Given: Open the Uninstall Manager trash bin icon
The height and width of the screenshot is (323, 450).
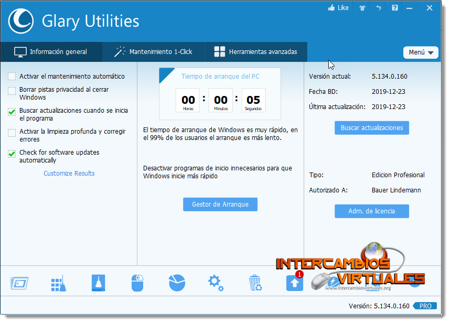Looking at the screenshot, I should [255, 283].
